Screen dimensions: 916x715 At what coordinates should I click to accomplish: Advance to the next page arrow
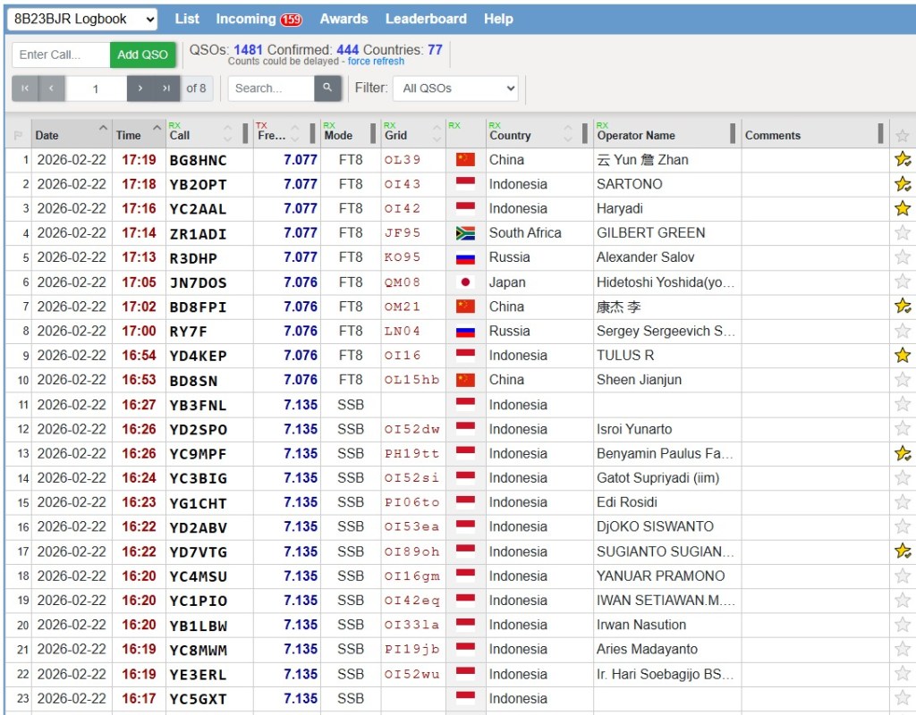click(x=140, y=88)
